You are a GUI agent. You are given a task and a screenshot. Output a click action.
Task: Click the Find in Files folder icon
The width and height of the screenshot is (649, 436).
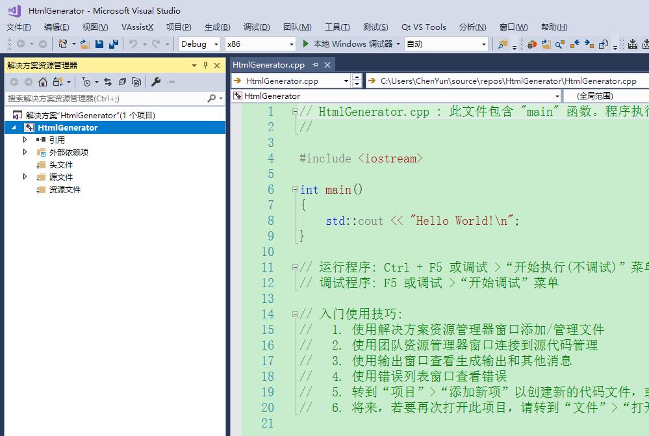tap(503, 44)
